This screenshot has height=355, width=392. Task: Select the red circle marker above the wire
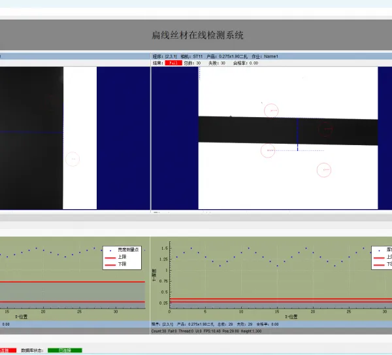271,110
